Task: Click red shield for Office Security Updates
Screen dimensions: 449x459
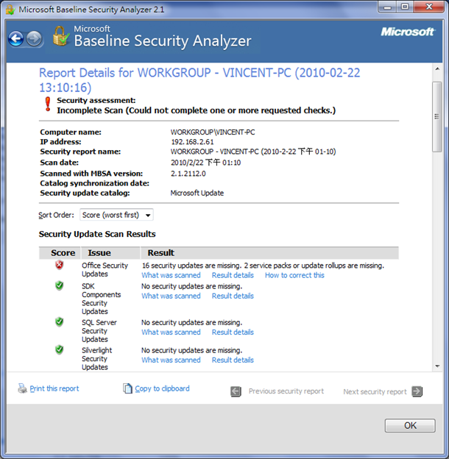Action: tap(60, 265)
